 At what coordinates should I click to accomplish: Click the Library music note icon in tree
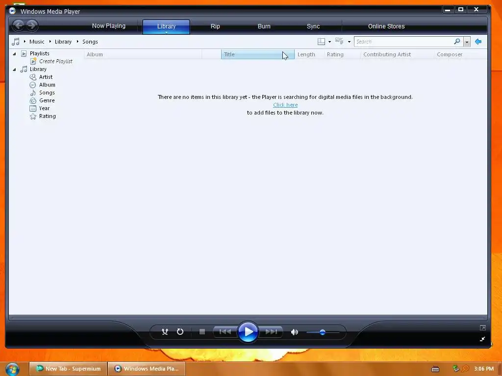pos(24,69)
